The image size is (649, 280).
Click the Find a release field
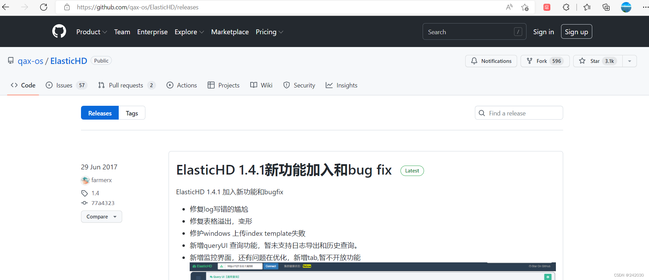point(519,113)
